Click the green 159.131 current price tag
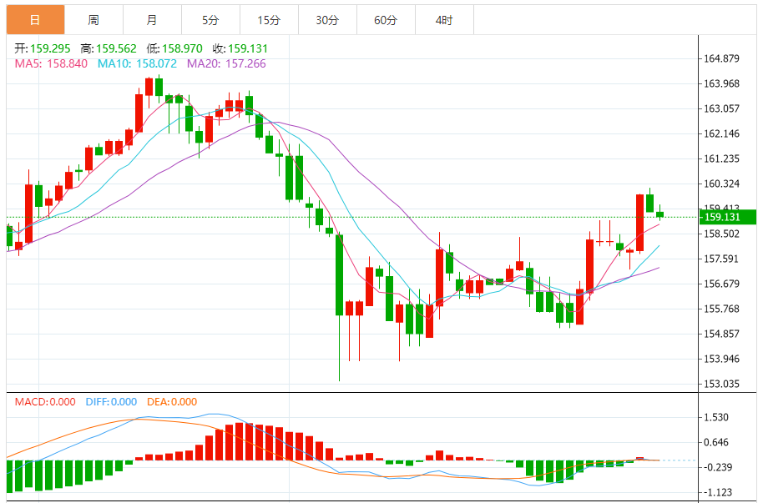 tap(728, 217)
